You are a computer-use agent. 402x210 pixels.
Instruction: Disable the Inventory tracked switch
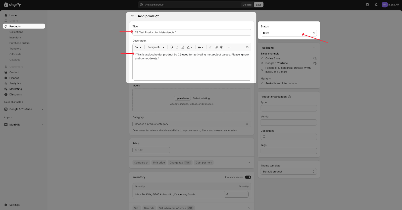(248, 177)
